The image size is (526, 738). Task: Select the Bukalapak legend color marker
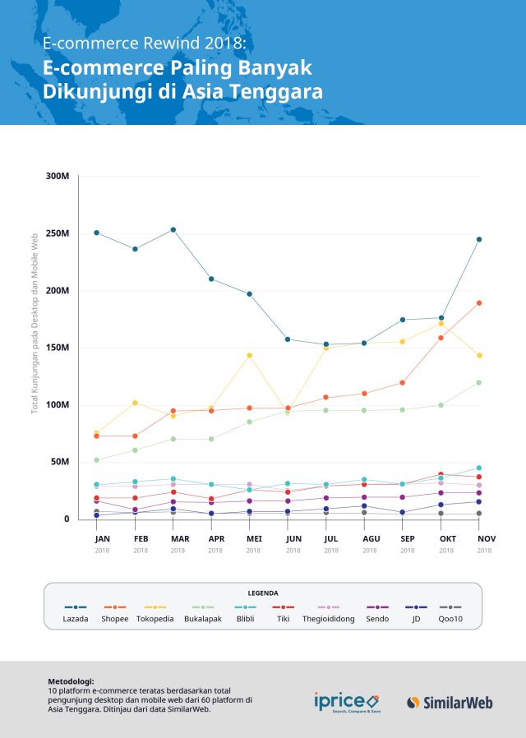coord(203,607)
